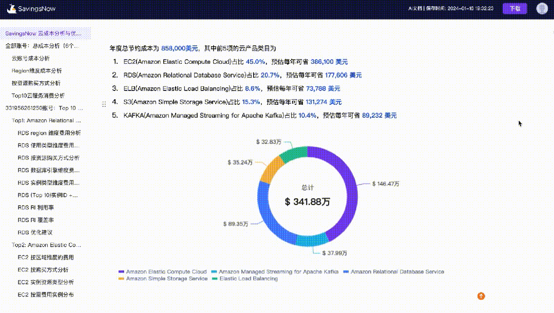Screen dimensions: 554x313
Task: Click the SavingsNow logo icon
Action: coord(11,9)
